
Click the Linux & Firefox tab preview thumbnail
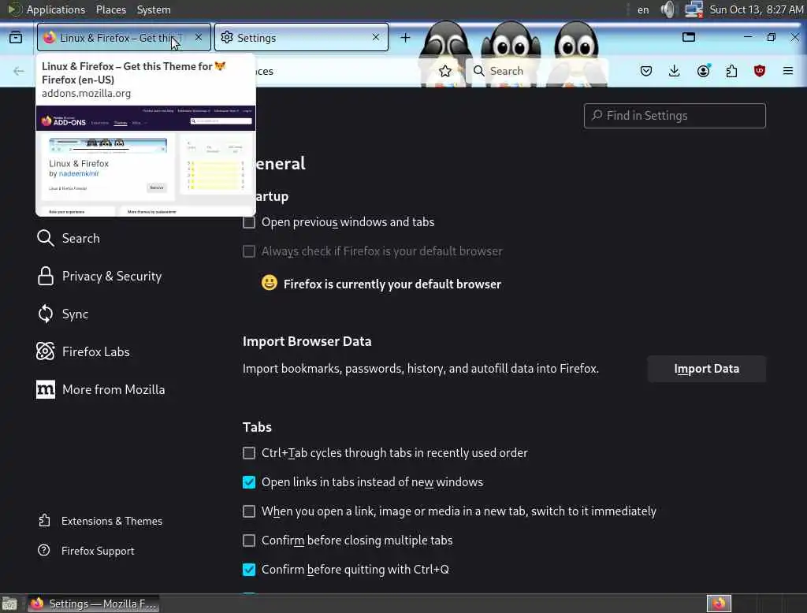(146, 161)
